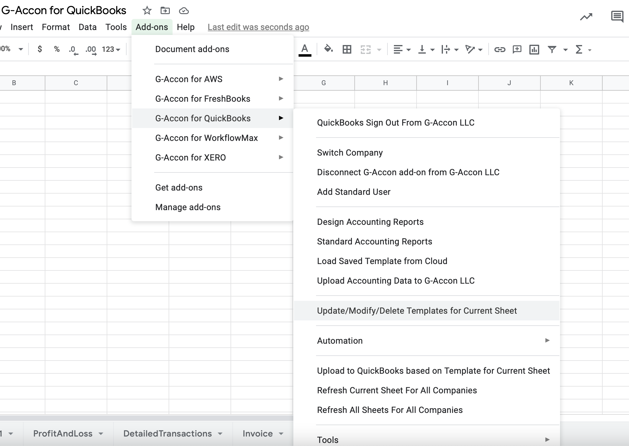Image resolution: width=629 pixels, height=446 pixels.
Task: Click the insert link icon
Action: pos(500,49)
